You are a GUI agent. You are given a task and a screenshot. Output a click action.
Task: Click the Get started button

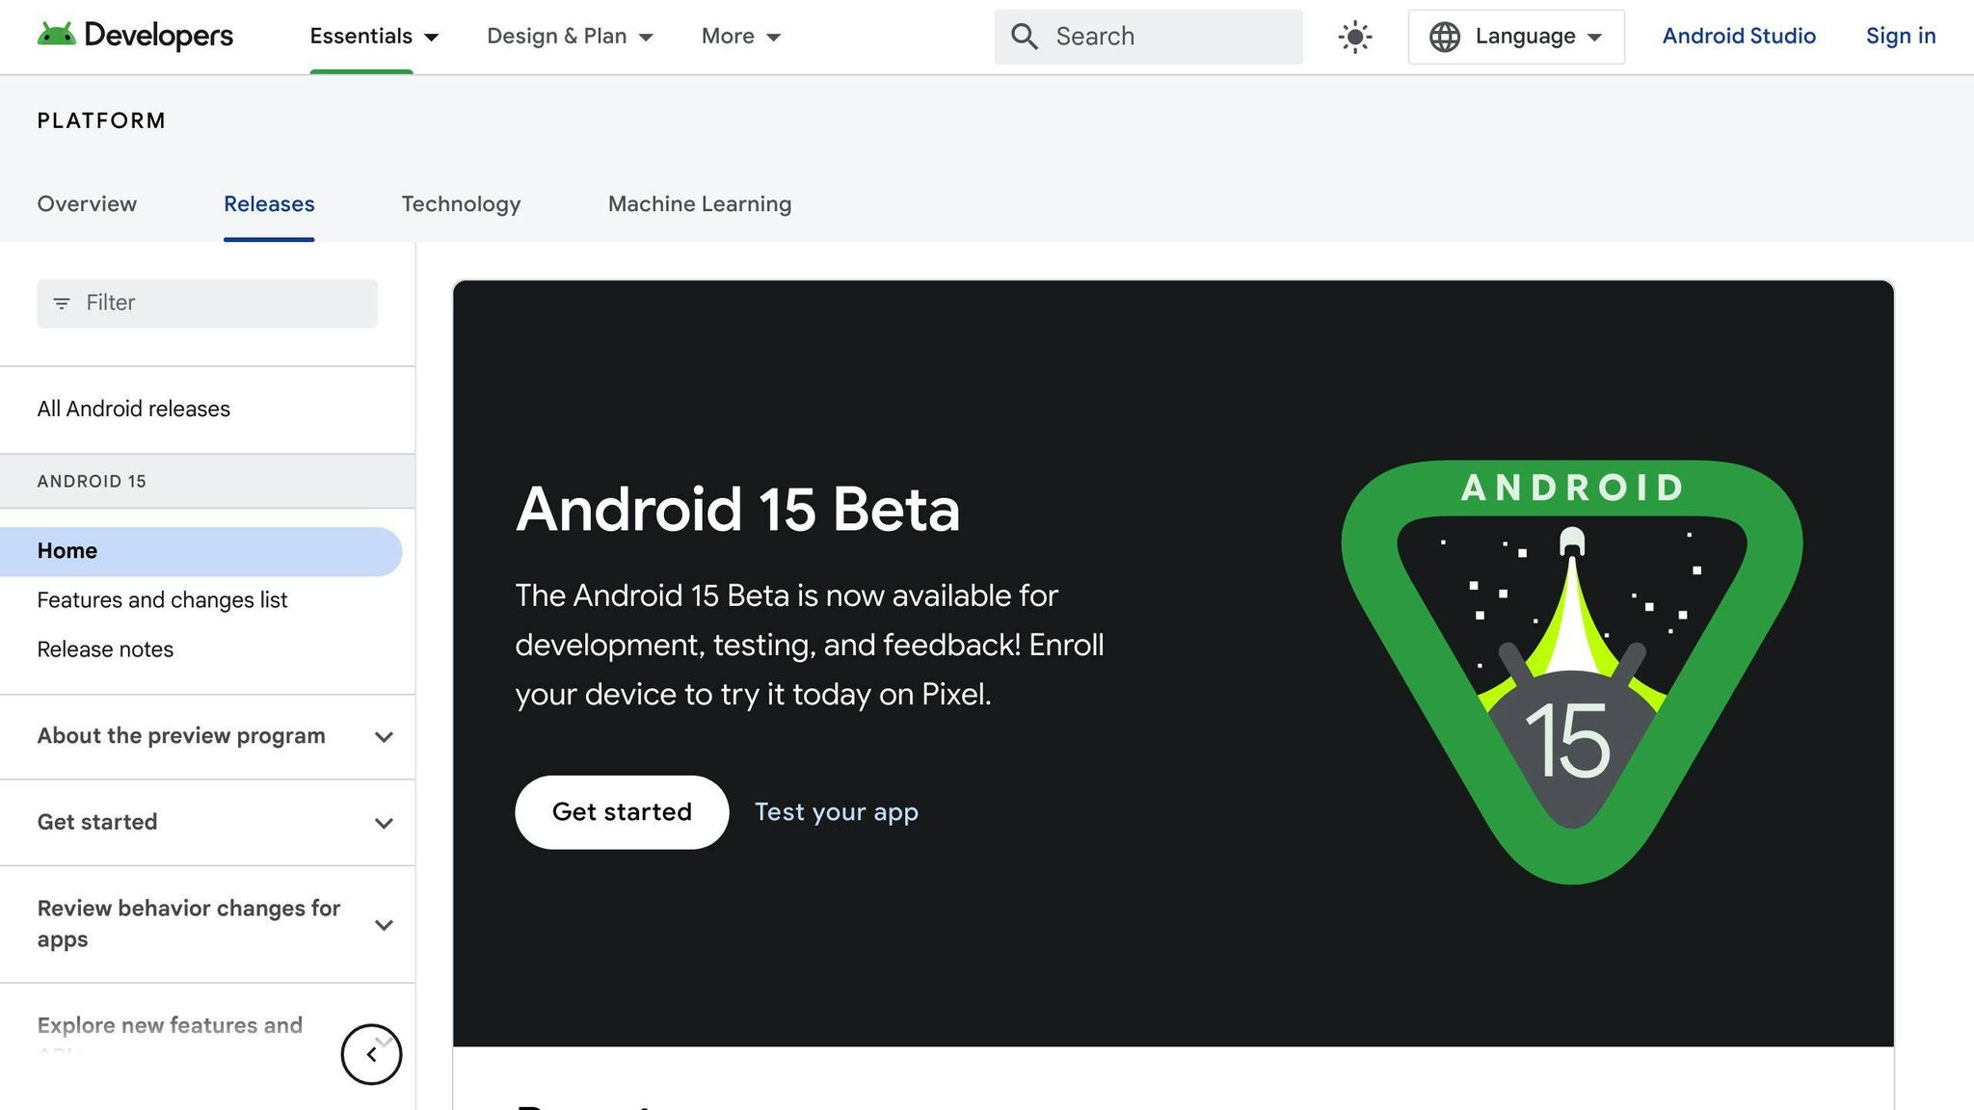pos(621,811)
